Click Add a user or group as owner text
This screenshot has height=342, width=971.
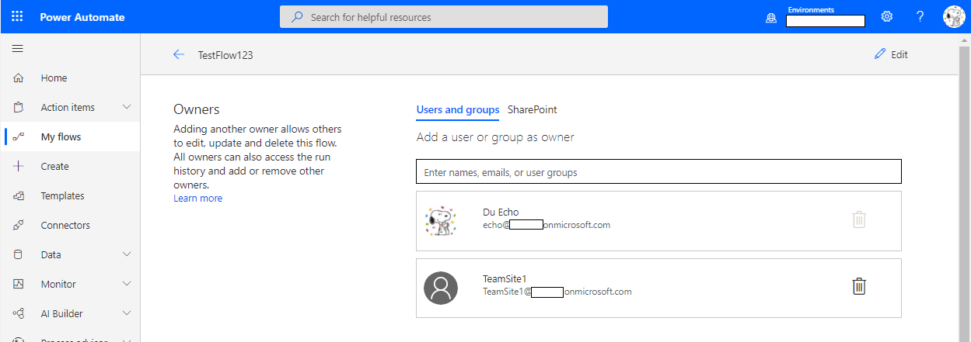coord(495,137)
